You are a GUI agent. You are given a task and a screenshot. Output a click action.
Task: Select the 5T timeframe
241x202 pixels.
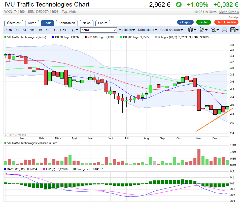click(25, 30)
